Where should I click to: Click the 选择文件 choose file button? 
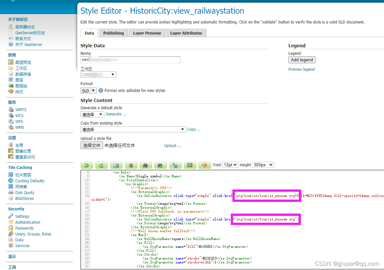coord(92,145)
